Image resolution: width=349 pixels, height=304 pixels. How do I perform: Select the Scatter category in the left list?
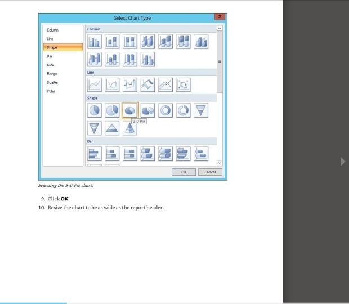[x=52, y=82]
